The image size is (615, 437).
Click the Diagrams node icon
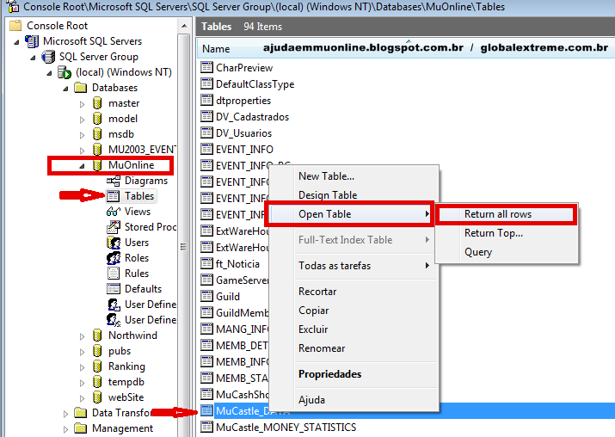click(x=114, y=181)
